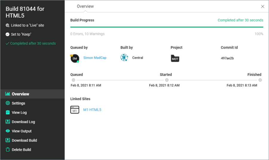Click the Overview bar chart icon in sidebar
This screenshot has width=269, height=160.
(7, 94)
